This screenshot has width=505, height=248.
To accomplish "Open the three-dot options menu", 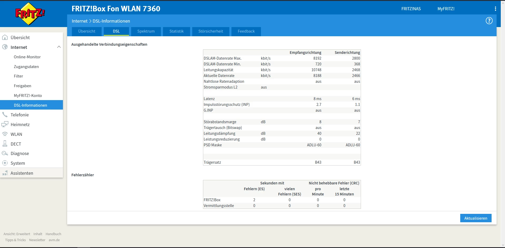I will [495, 9].
